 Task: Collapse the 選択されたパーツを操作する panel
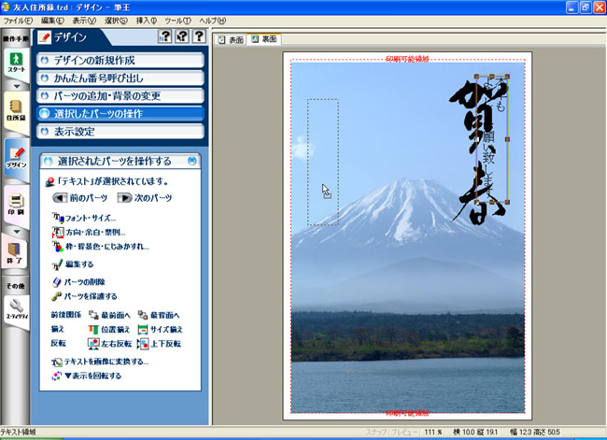click(x=191, y=161)
